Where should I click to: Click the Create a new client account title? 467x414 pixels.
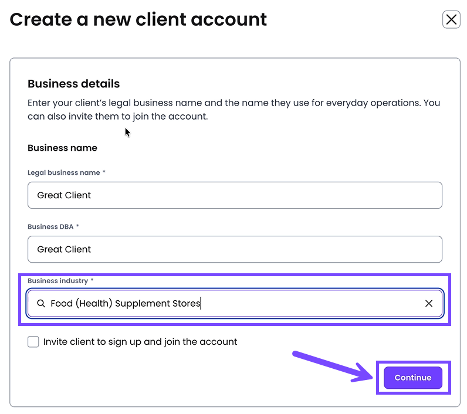[x=138, y=20]
